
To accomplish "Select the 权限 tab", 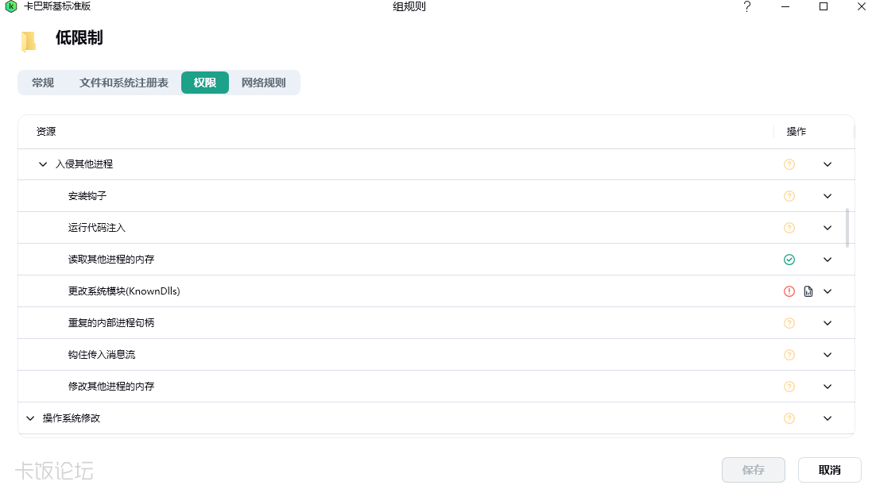I will (204, 83).
